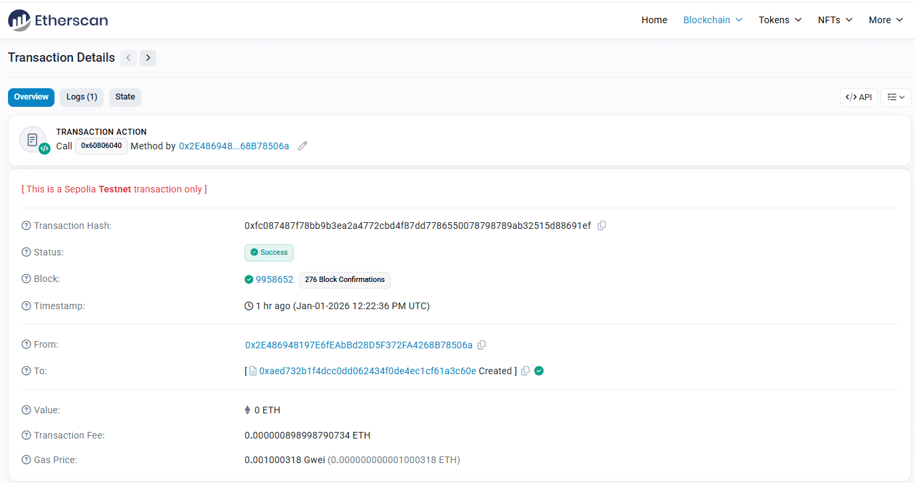Click the help icon beside Transaction Hash
The height and width of the screenshot is (483, 915).
(27, 226)
